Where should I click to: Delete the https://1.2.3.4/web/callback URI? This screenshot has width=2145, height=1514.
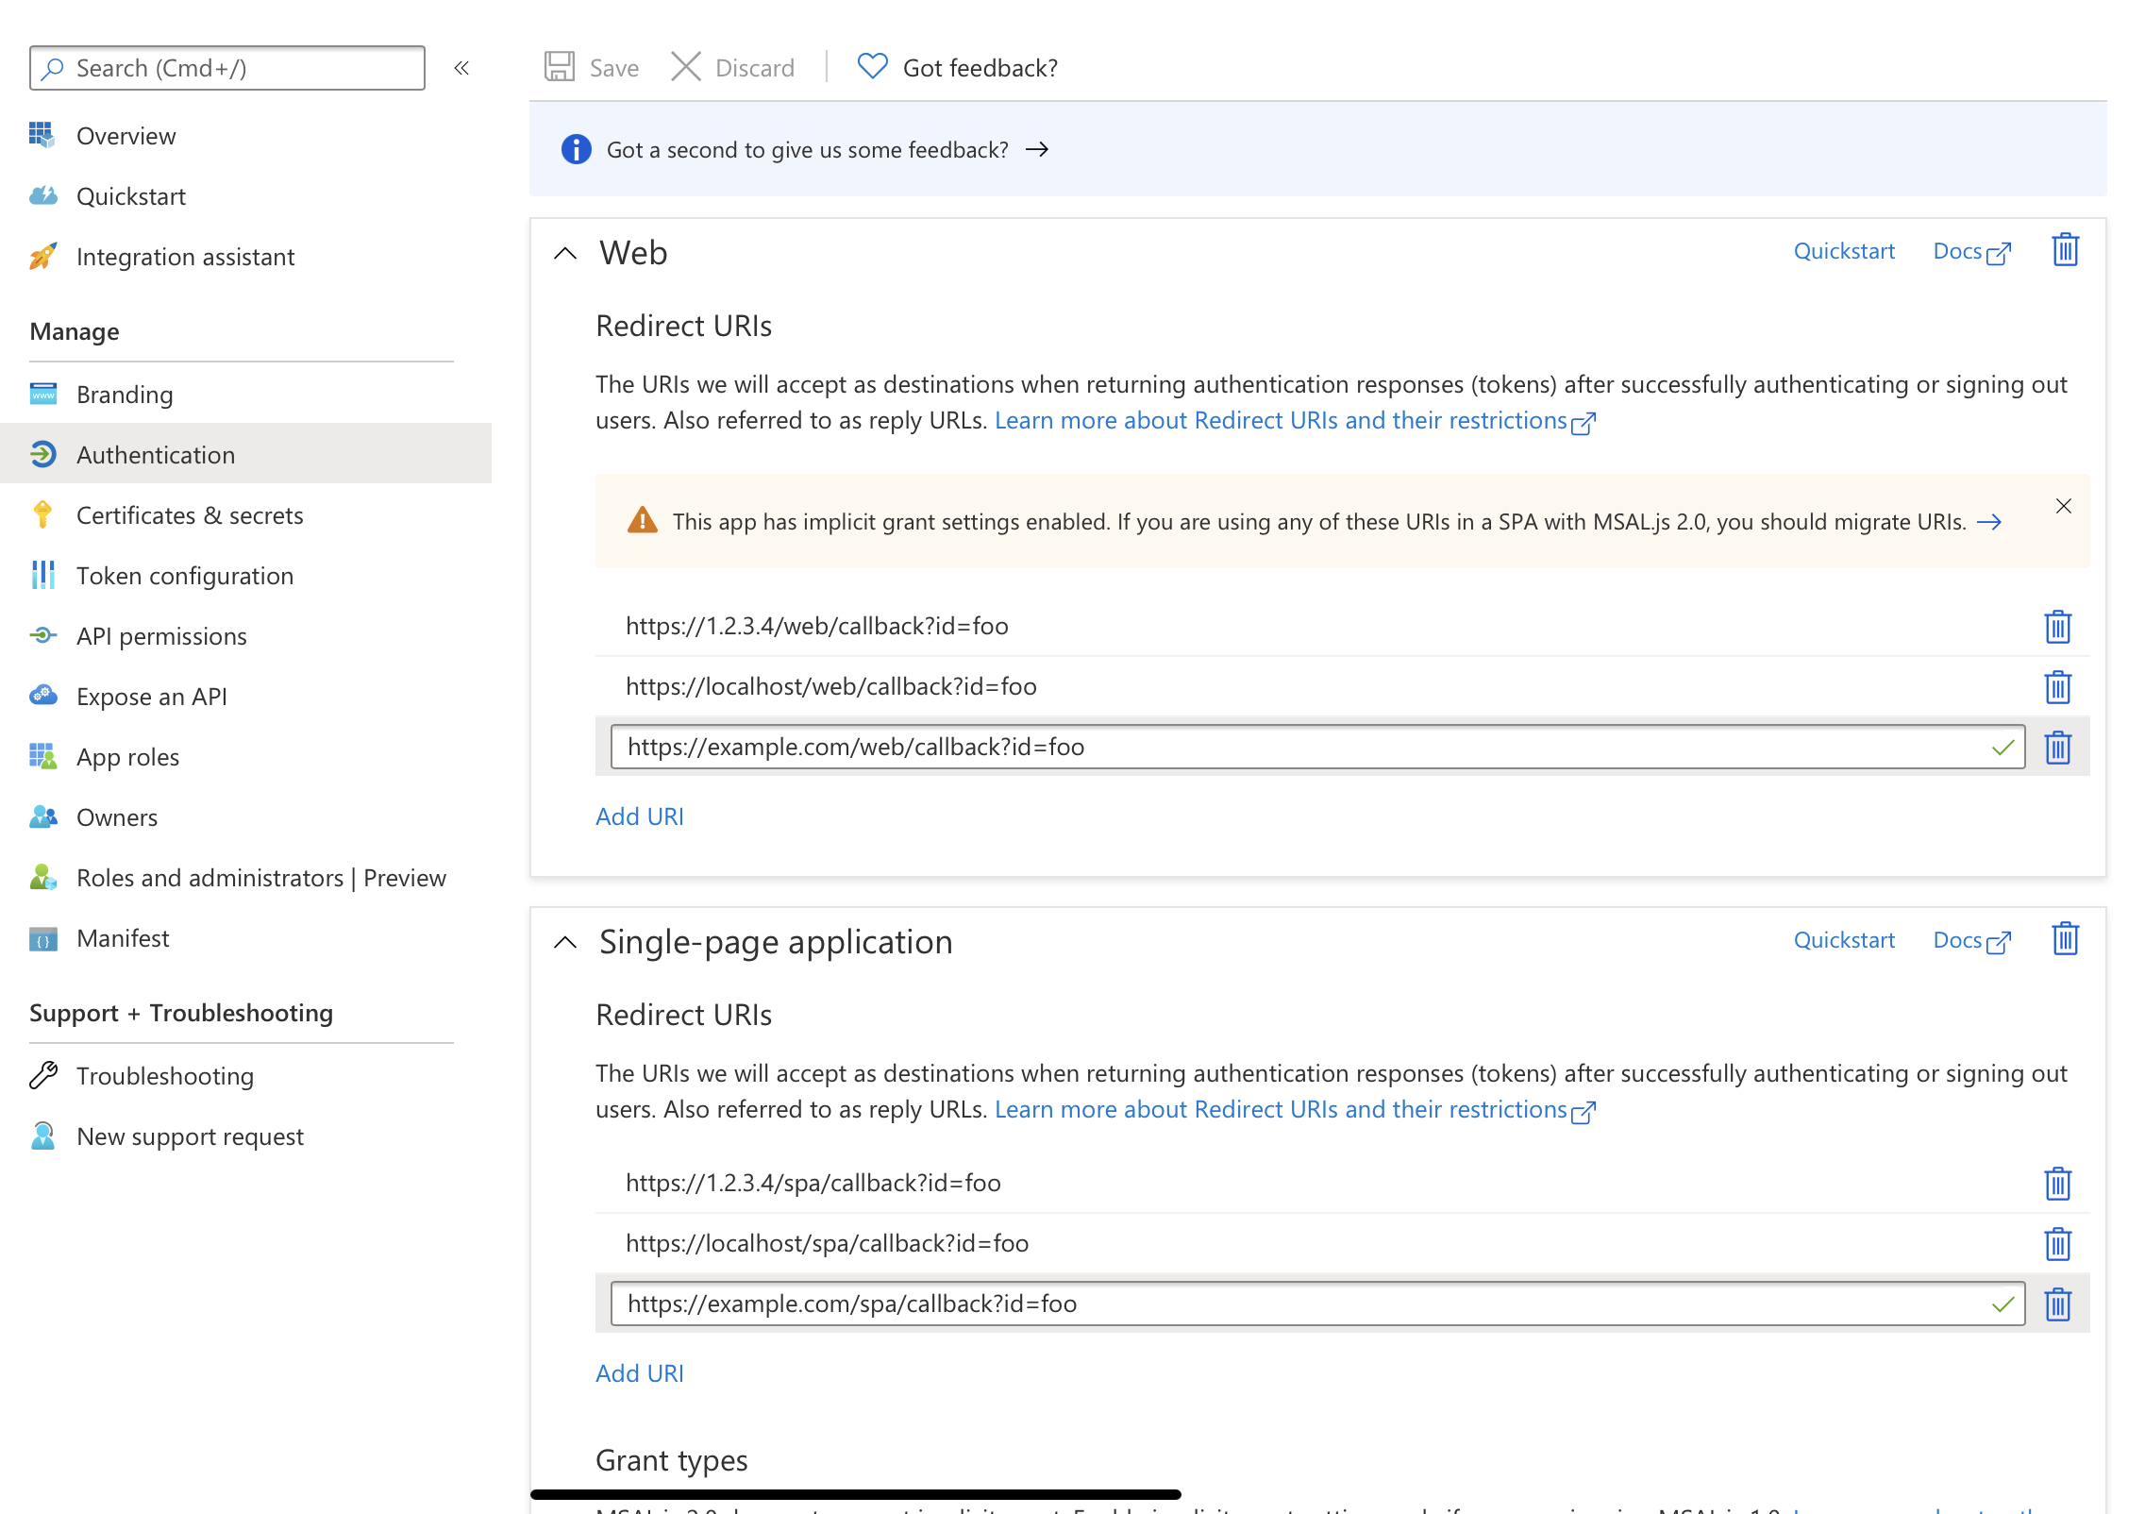2058,626
